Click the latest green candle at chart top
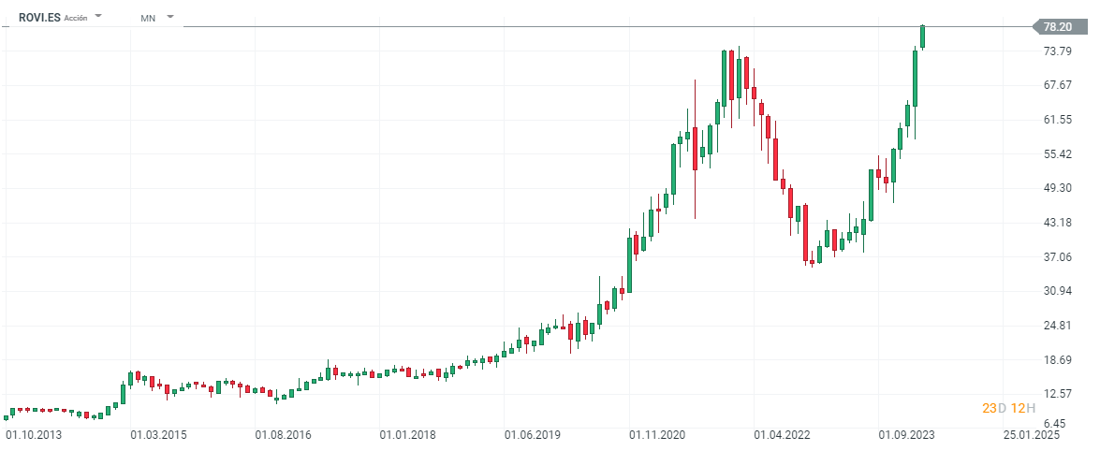 point(922,36)
